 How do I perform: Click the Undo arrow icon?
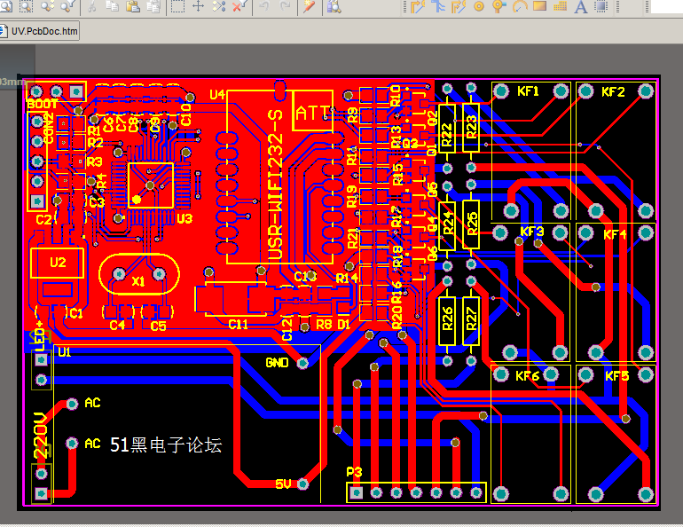(264, 6)
